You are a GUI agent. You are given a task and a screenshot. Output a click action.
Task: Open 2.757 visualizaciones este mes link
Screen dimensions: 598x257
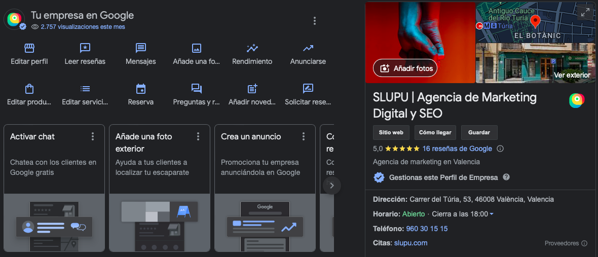[83, 27]
